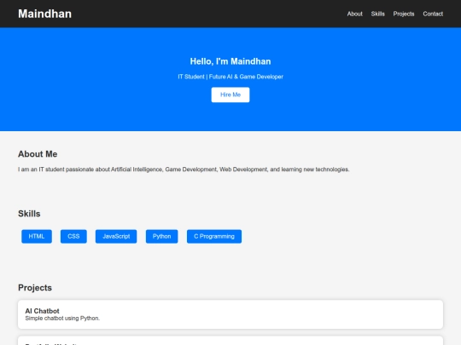Select the C Programming skill badge
Image resolution: width=461 pixels, height=345 pixels.
pyautogui.click(x=214, y=237)
